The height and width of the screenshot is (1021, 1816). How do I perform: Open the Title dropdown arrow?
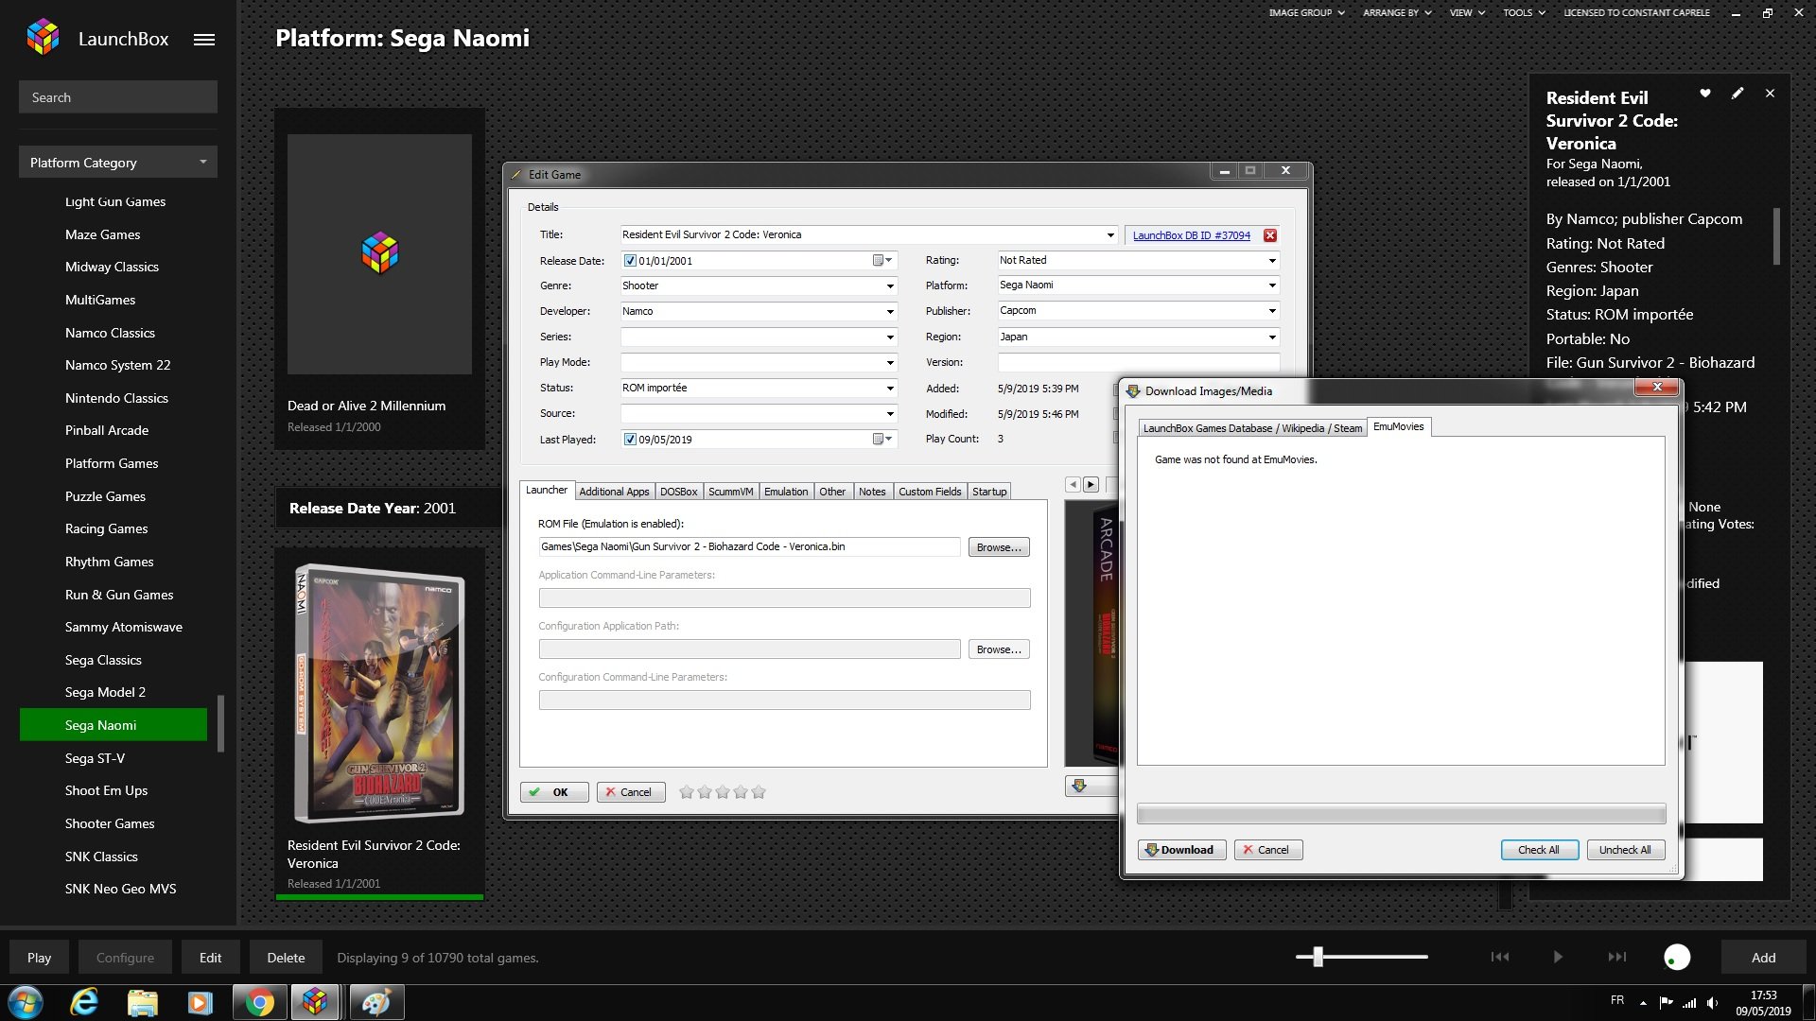1110,235
